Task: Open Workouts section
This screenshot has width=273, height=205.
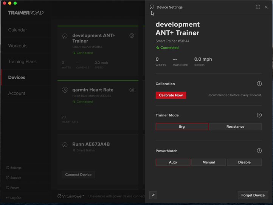Action: 18,46
